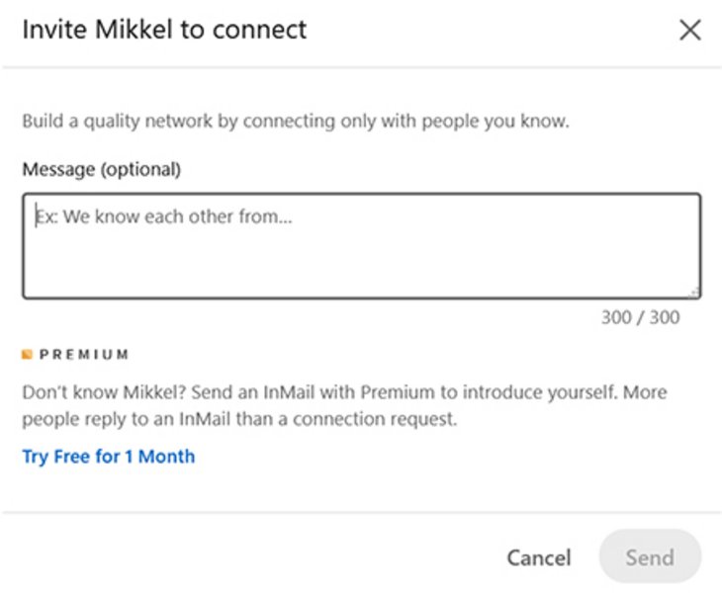722x593 pixels.
Task: Focus the optional message text box
Action: coord(361,245)
